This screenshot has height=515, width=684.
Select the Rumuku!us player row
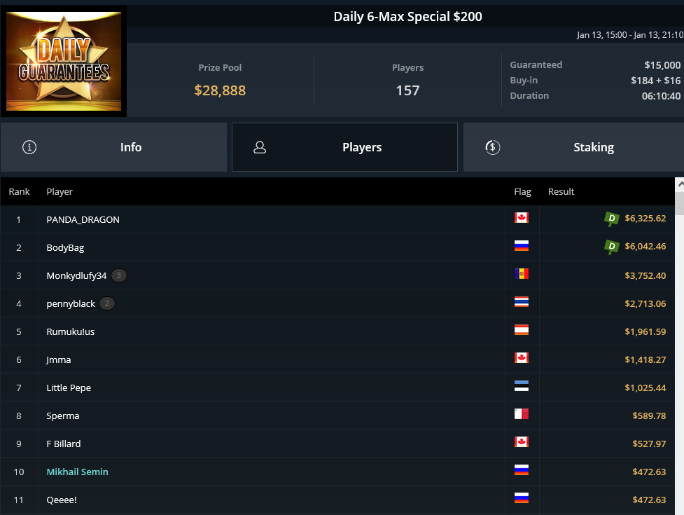point(337,331)
